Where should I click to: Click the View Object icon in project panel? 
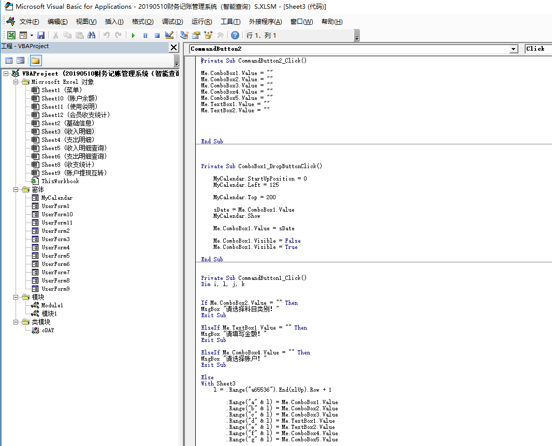(x=20, y=61)
